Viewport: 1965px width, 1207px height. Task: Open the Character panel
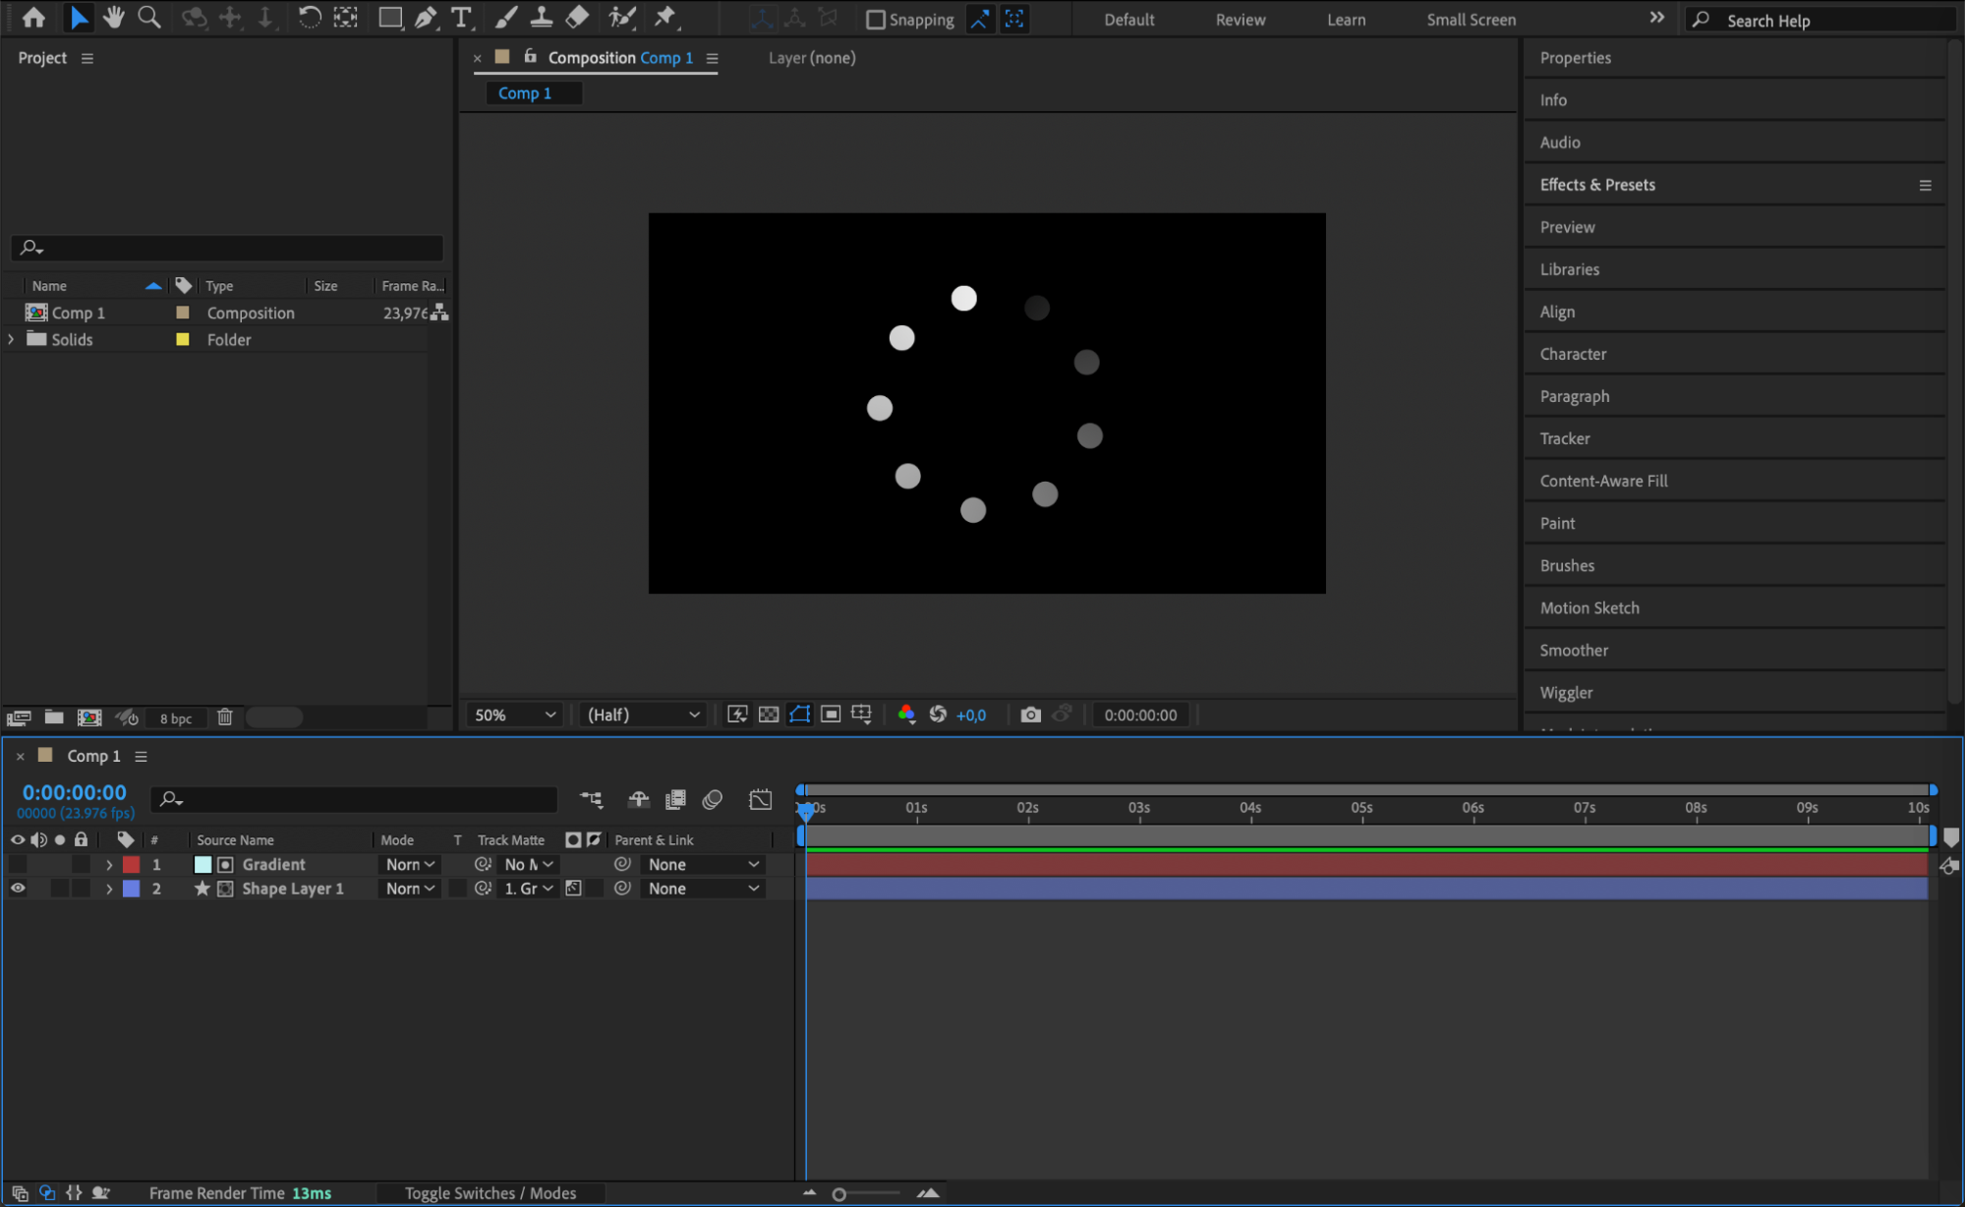coord(1573,354)
